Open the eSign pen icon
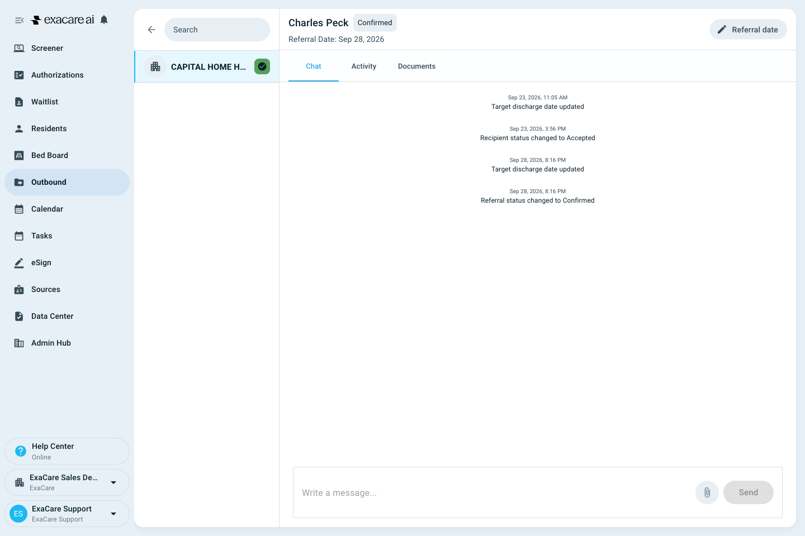 [x=19, y=262]
